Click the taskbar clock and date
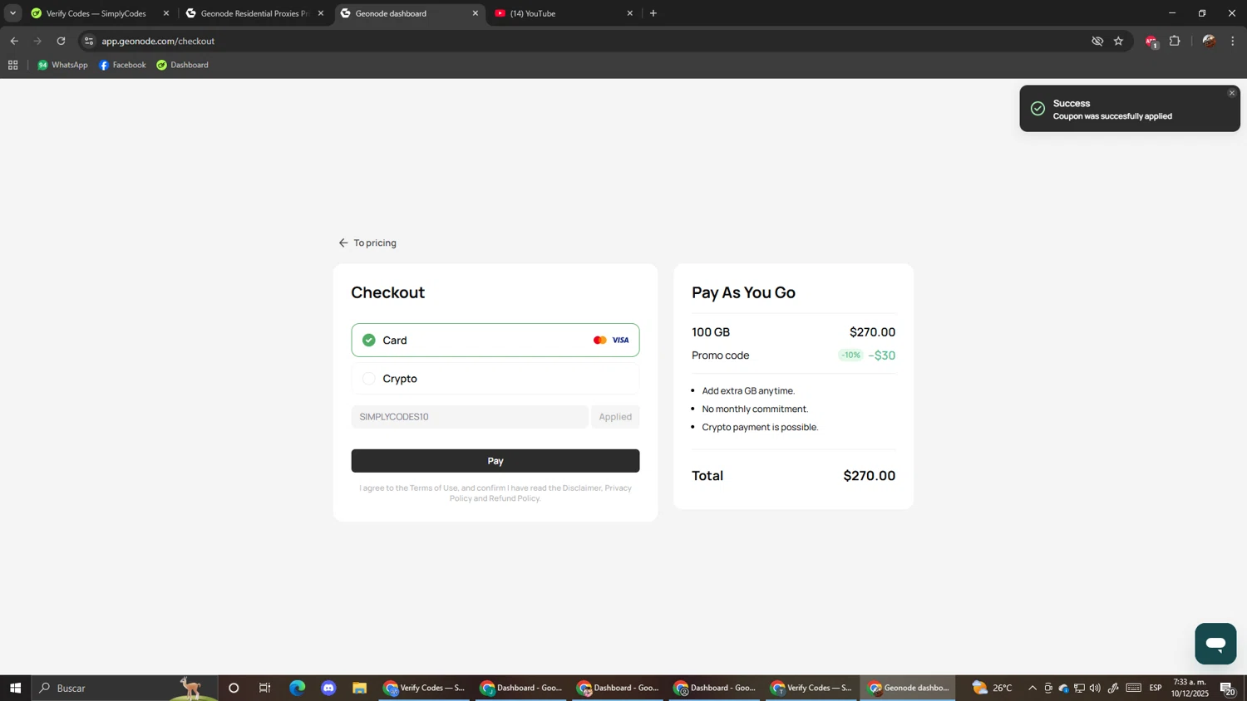This screenshot has height=701, width=1247. [x=1190, y=688]
